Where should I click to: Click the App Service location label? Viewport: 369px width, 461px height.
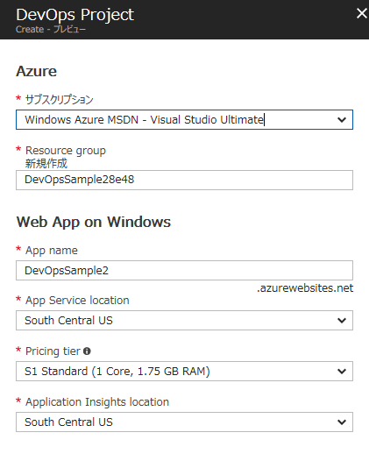click(x=77, y=301)
